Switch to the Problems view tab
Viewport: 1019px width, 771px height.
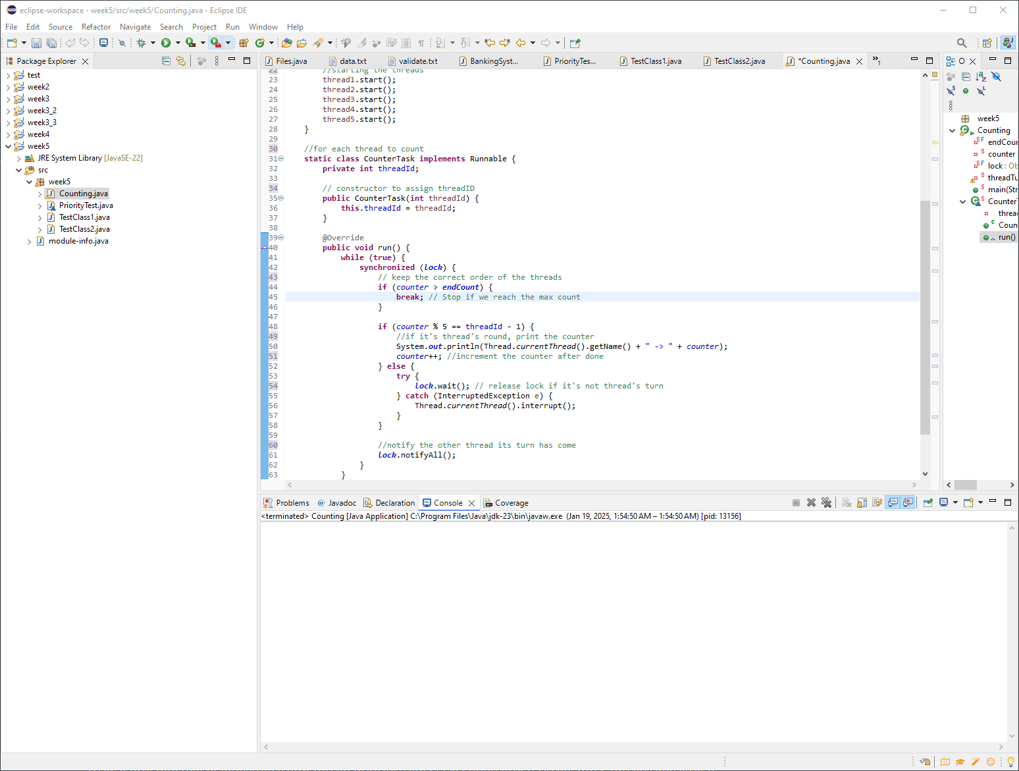[x=292, y=503]
